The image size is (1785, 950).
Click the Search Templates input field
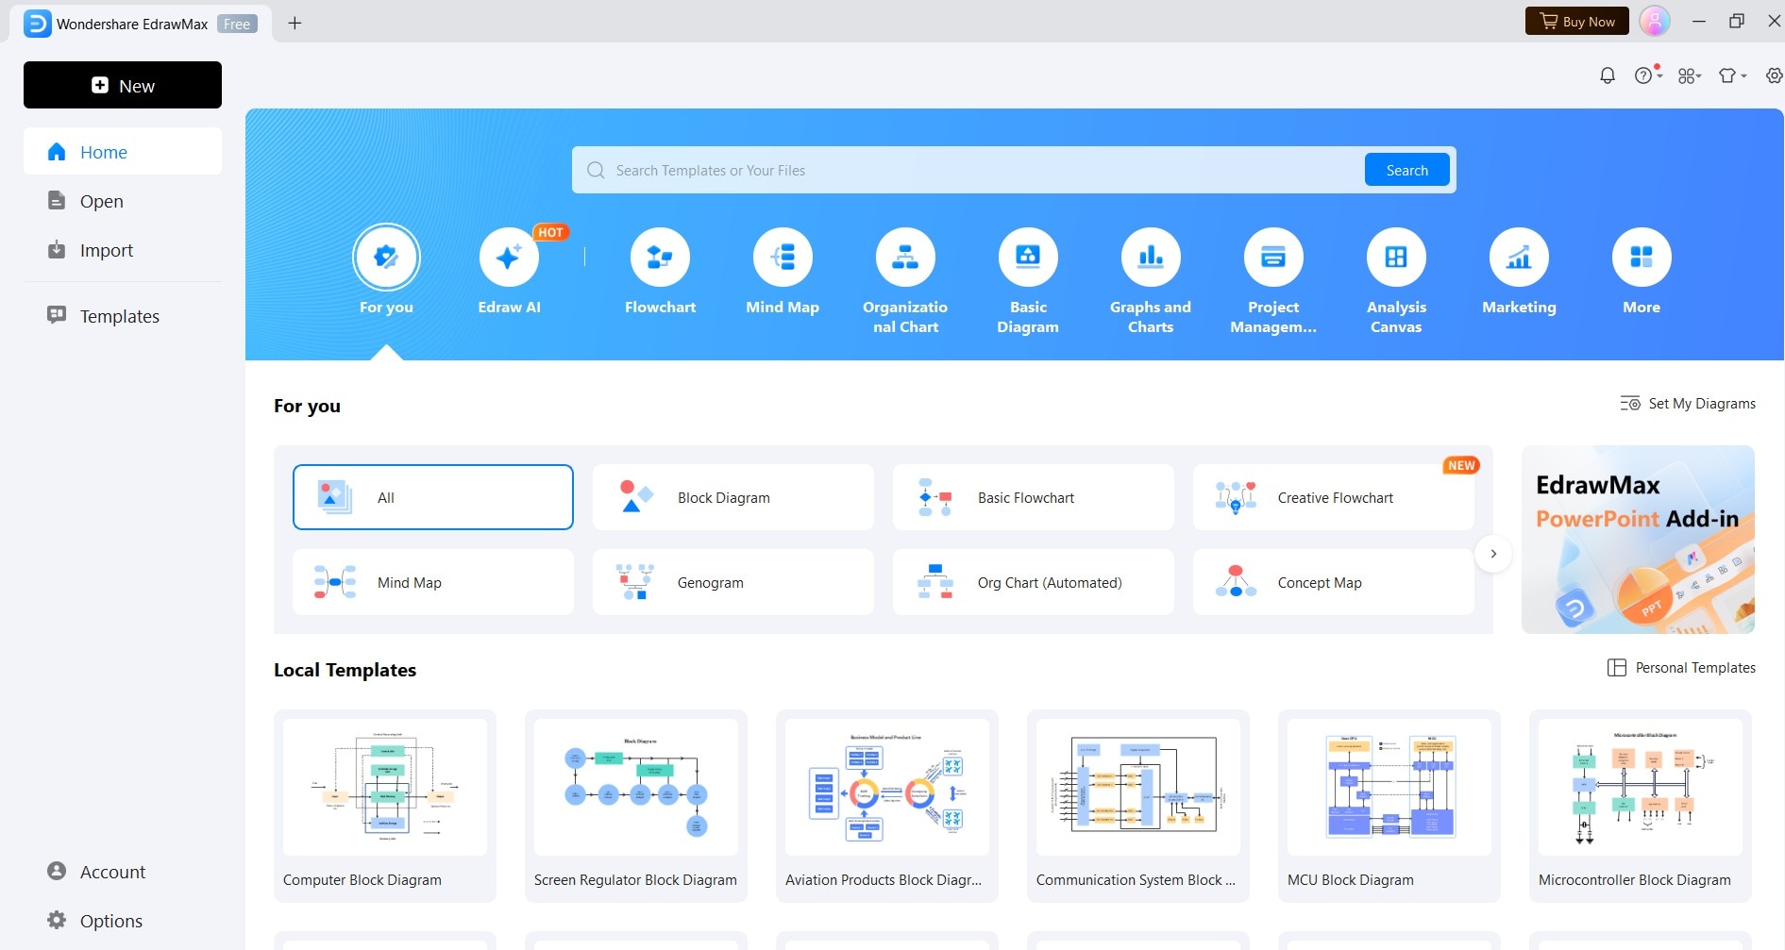point(969,170)
